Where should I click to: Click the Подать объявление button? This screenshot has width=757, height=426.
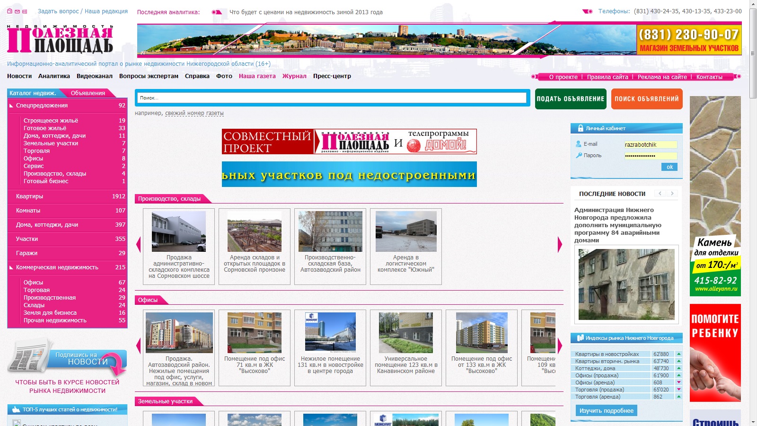pyautogui.click(x=571, y=99)
